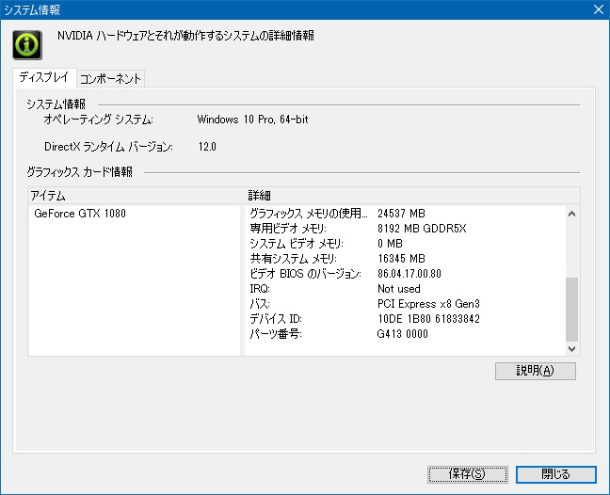Click the アイテム column header
610x495 pixels.
click(x=136, y=196)
